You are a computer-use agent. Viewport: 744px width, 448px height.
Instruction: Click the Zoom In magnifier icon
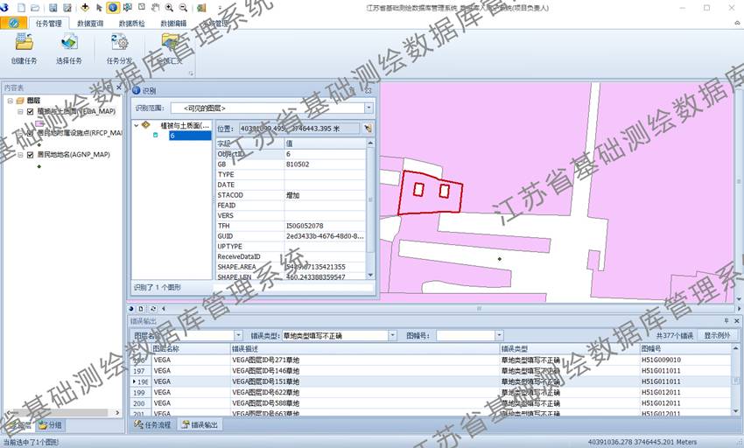click(169, 7)
